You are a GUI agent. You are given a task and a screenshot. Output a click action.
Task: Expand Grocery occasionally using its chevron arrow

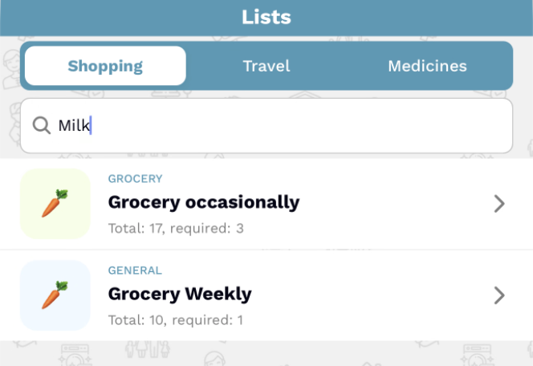pos(499,204)
